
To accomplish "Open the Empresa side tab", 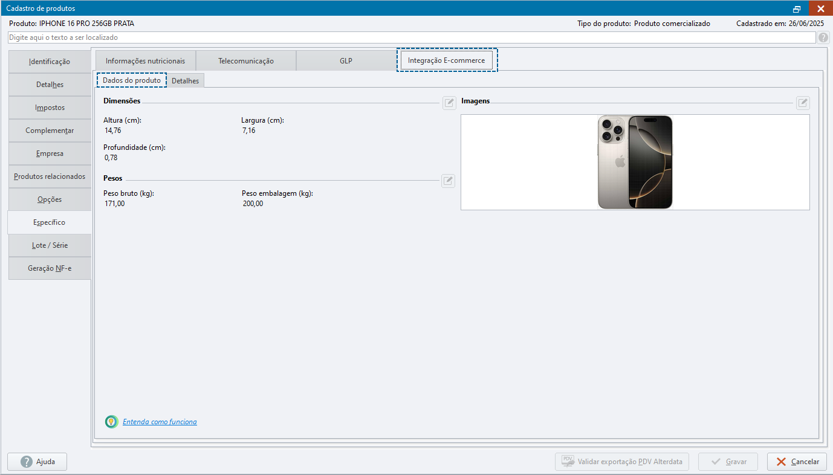I will click(50, 153).
